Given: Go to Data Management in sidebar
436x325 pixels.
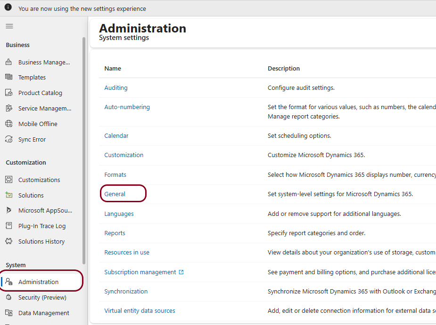Looking at the screenshot, I should [44, 313].
